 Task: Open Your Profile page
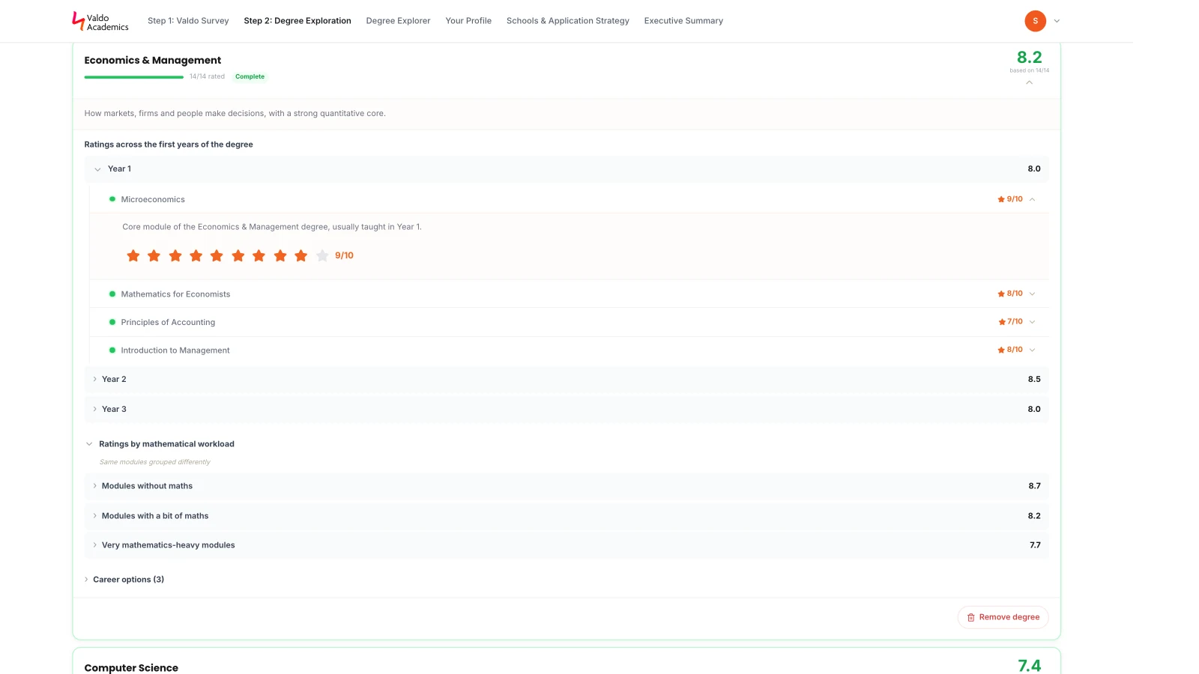(x=468, y=21)
